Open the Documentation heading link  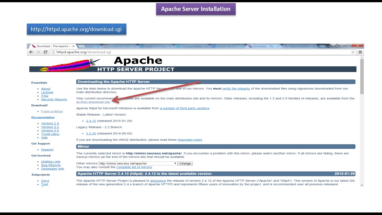click(x=43, y=117)
